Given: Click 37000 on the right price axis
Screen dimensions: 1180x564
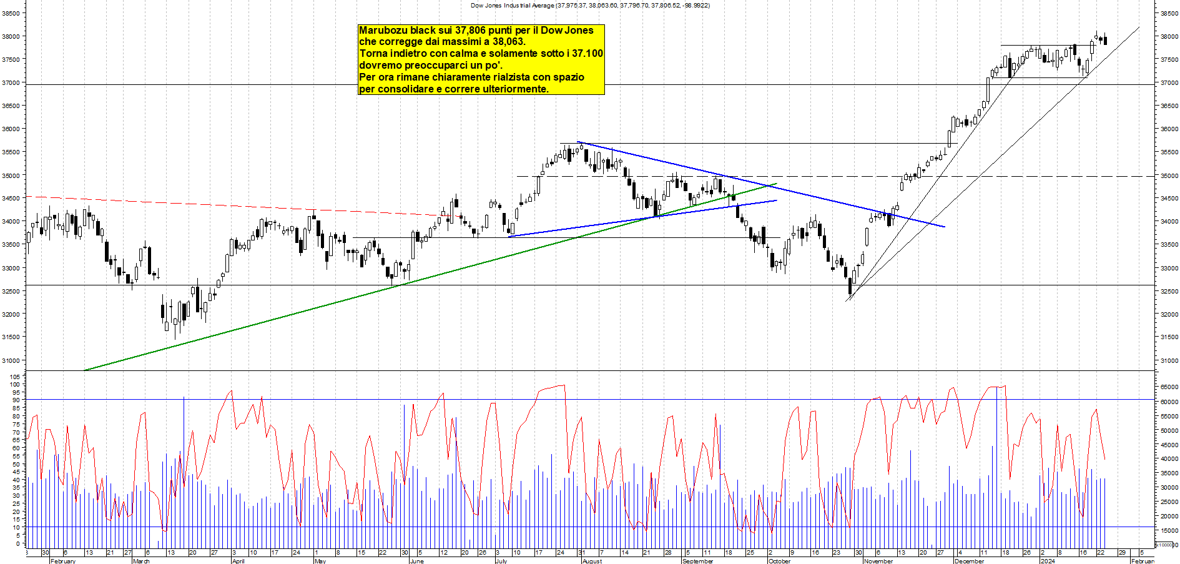Looking at the screenshot, I should [1169, 82].
